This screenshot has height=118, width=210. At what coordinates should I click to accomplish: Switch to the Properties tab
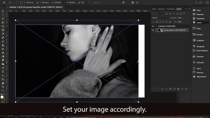(171, 9)
